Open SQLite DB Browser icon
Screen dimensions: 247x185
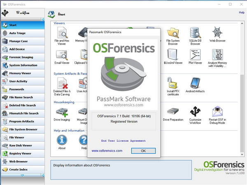coord(195,33)
